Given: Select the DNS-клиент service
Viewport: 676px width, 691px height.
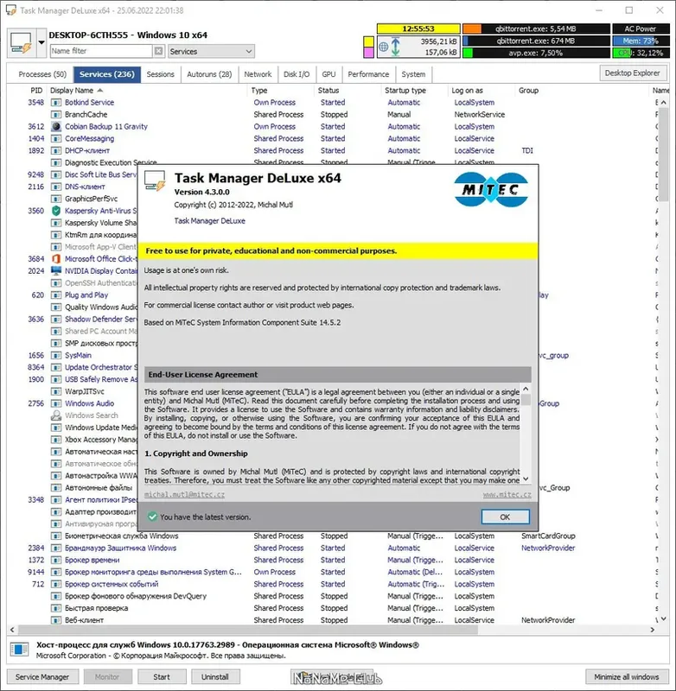Looking at the screenshot, I should click(x=85, y=187).
